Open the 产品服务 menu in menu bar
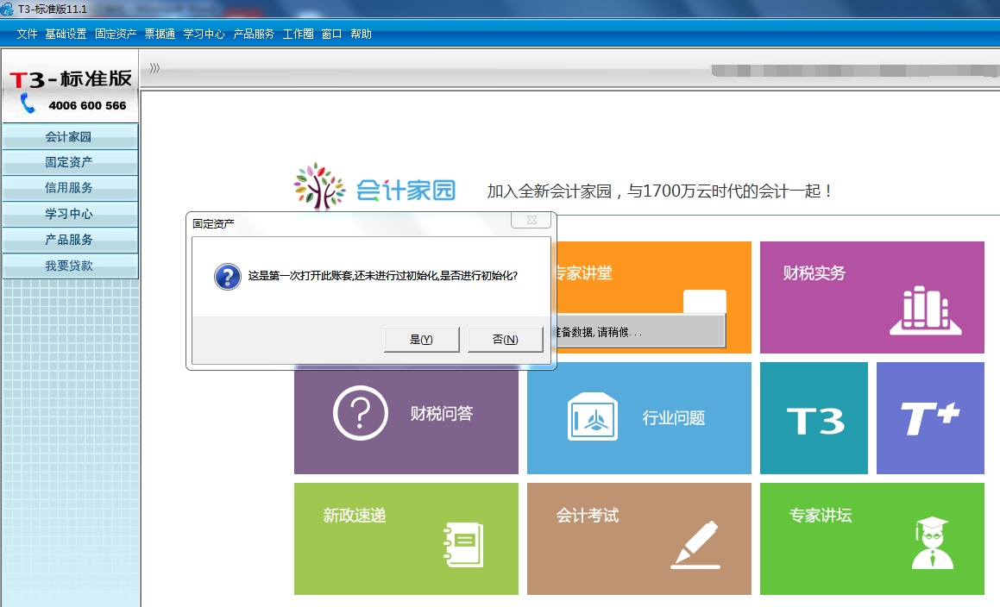The height and width of the screenshot is (607, 1000). click(x=254, y=34)
